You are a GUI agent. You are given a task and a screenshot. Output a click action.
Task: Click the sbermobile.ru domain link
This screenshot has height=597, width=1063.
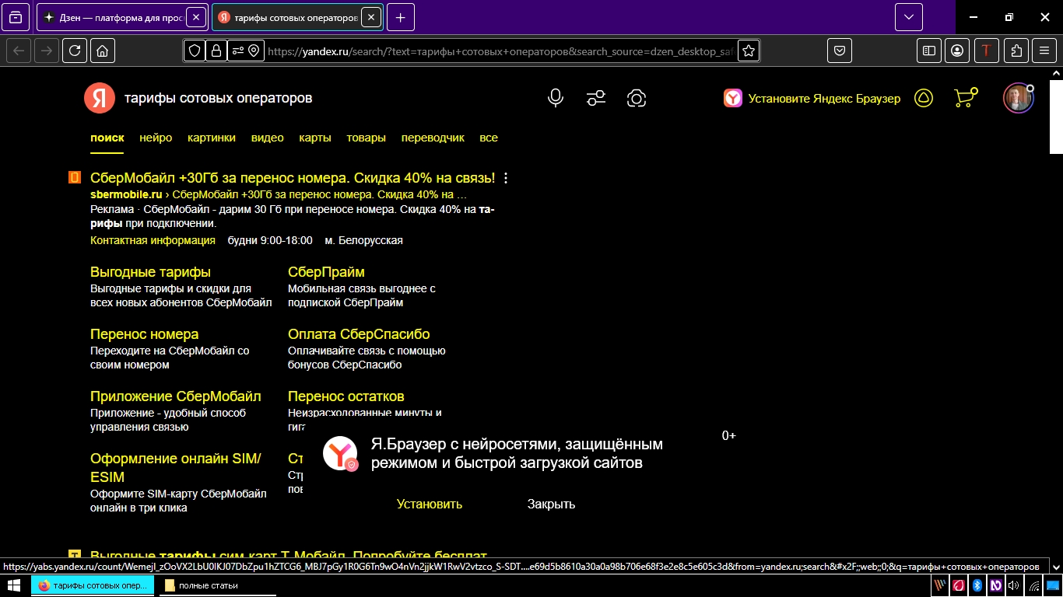(126, 194)
